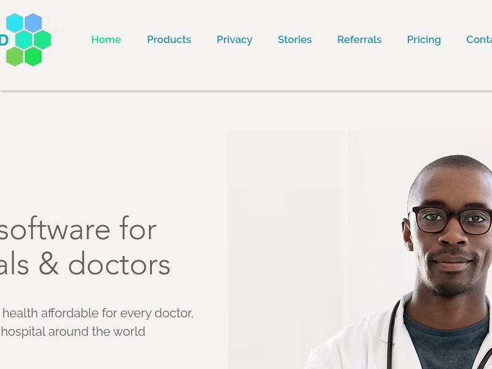Click the teal center hexagon of the logo

coord(24,39)
